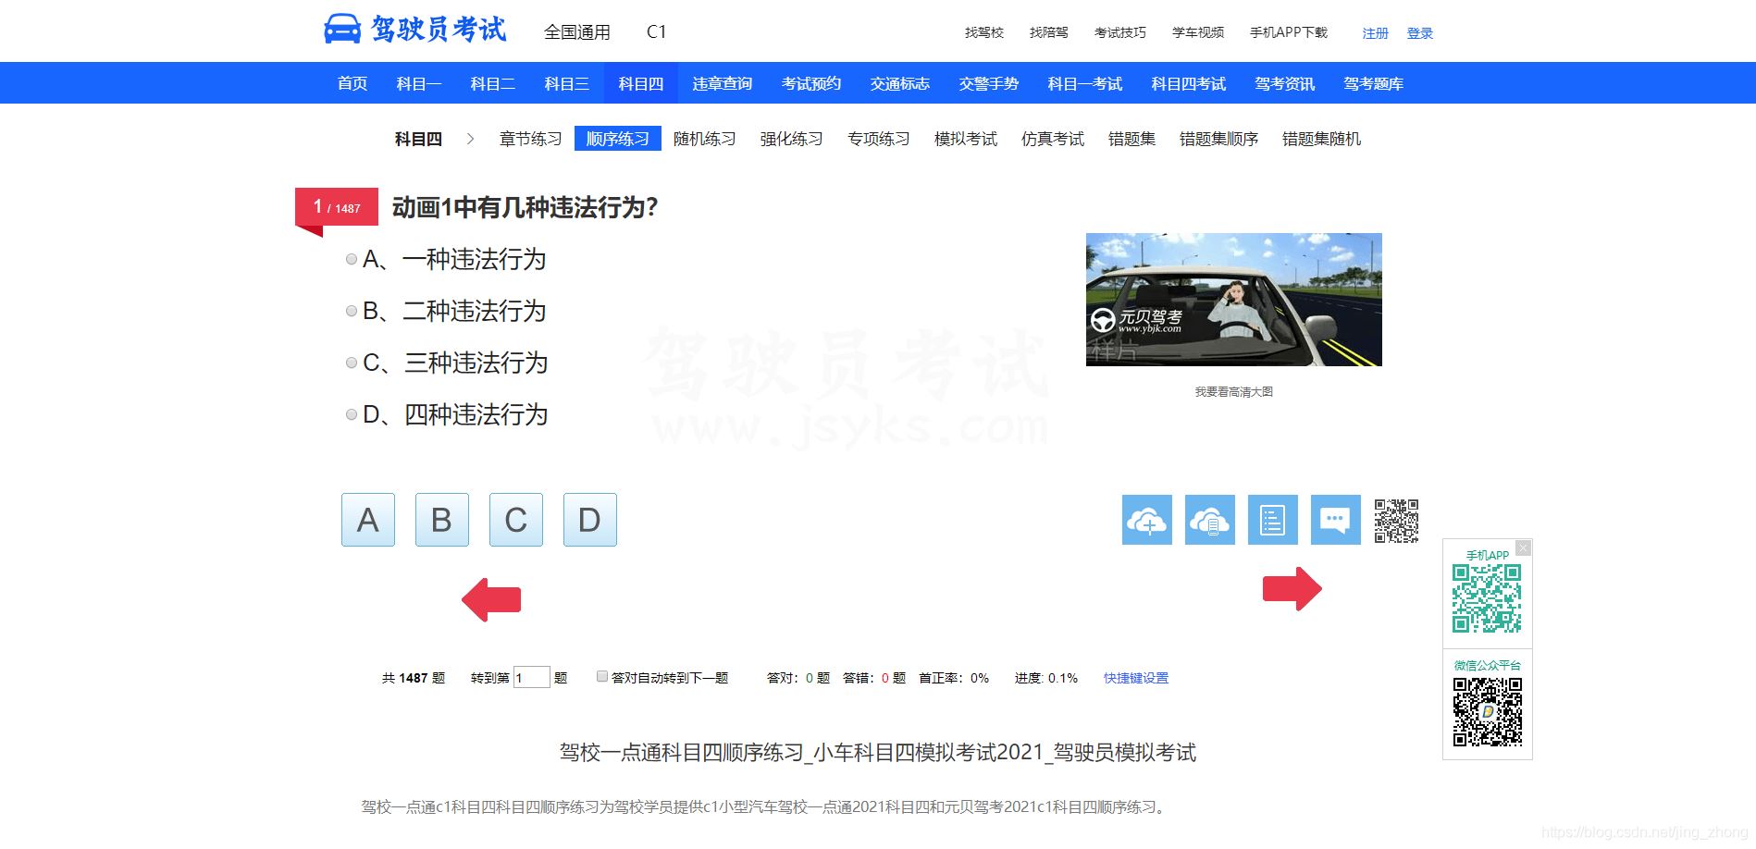This screenshot has height=849, width=1756.
Task: Switch to the 随机练习 tab
Action: coord(704,138)
